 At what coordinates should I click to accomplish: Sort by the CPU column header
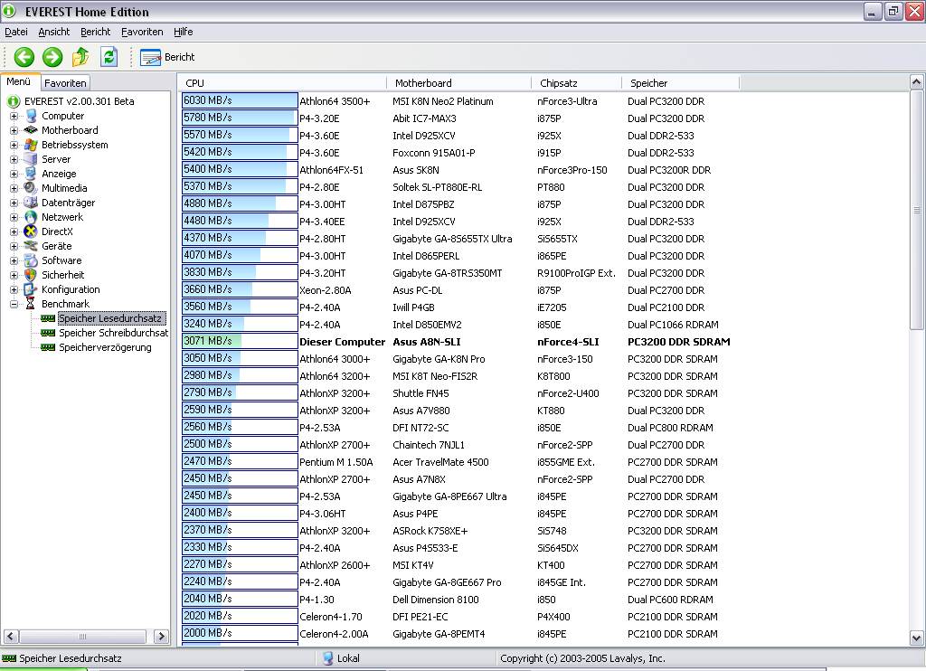pos(282,83)
